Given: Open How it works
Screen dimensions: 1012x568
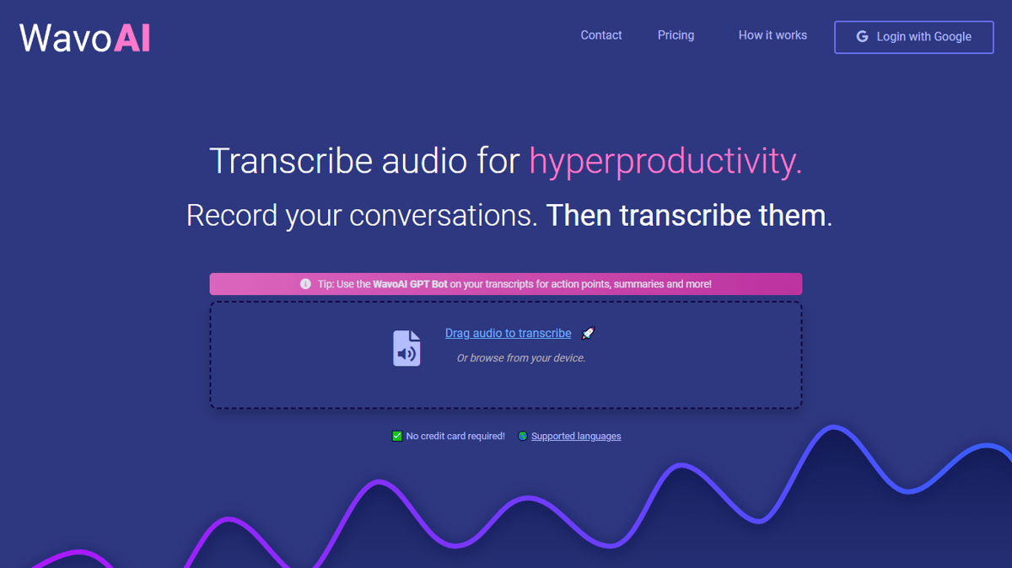Looking at the screenshot, I should [x=772, y=35].
